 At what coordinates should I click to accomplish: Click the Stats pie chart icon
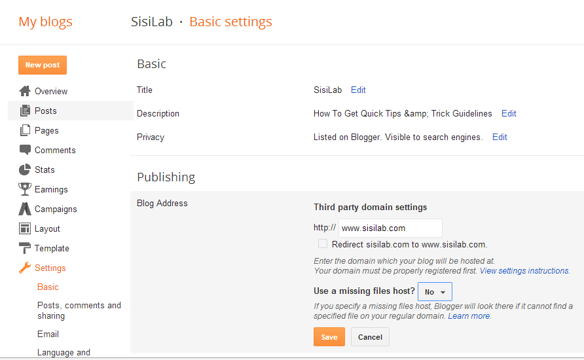pyautogui.click(x=25, y=170)
